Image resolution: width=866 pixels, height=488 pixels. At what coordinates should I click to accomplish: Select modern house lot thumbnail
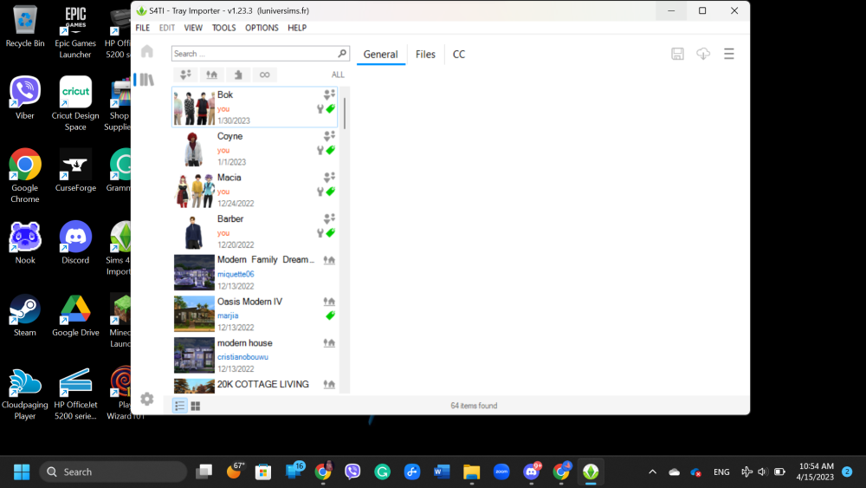point(194,355)
